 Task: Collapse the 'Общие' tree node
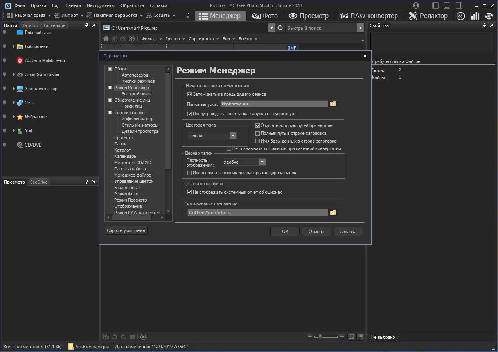tap(110, 69)
